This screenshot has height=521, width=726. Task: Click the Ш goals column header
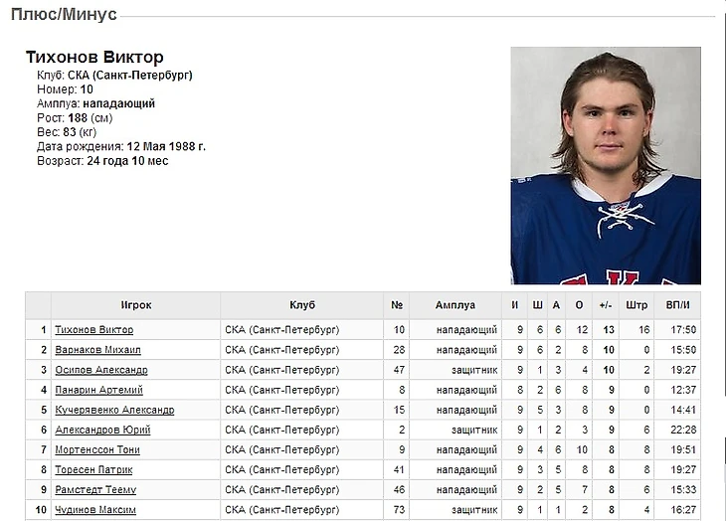tap(538, 305)
